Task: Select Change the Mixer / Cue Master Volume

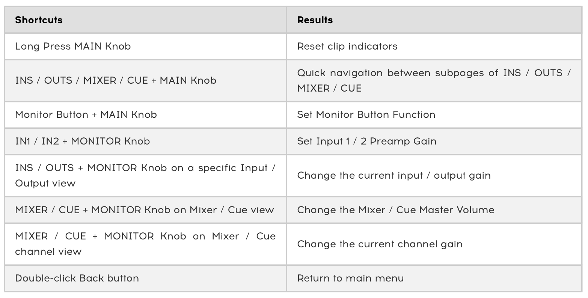Action: point(396,210)
